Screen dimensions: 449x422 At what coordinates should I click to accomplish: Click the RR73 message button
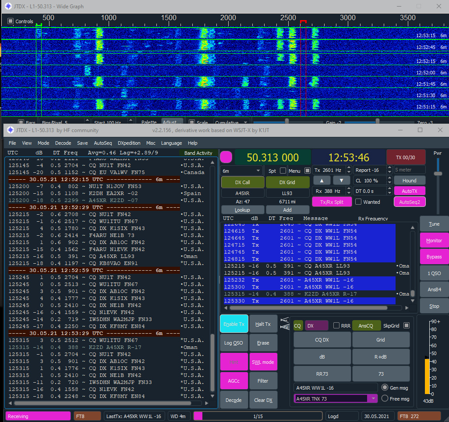click(322, 374)
